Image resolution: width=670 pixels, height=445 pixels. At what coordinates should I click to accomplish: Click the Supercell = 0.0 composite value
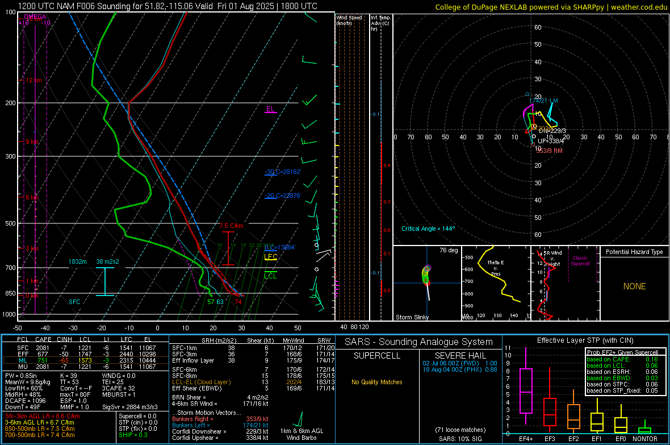click(137, 416)
